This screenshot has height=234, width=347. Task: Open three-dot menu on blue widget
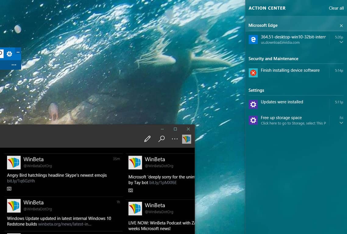point(14,65)
